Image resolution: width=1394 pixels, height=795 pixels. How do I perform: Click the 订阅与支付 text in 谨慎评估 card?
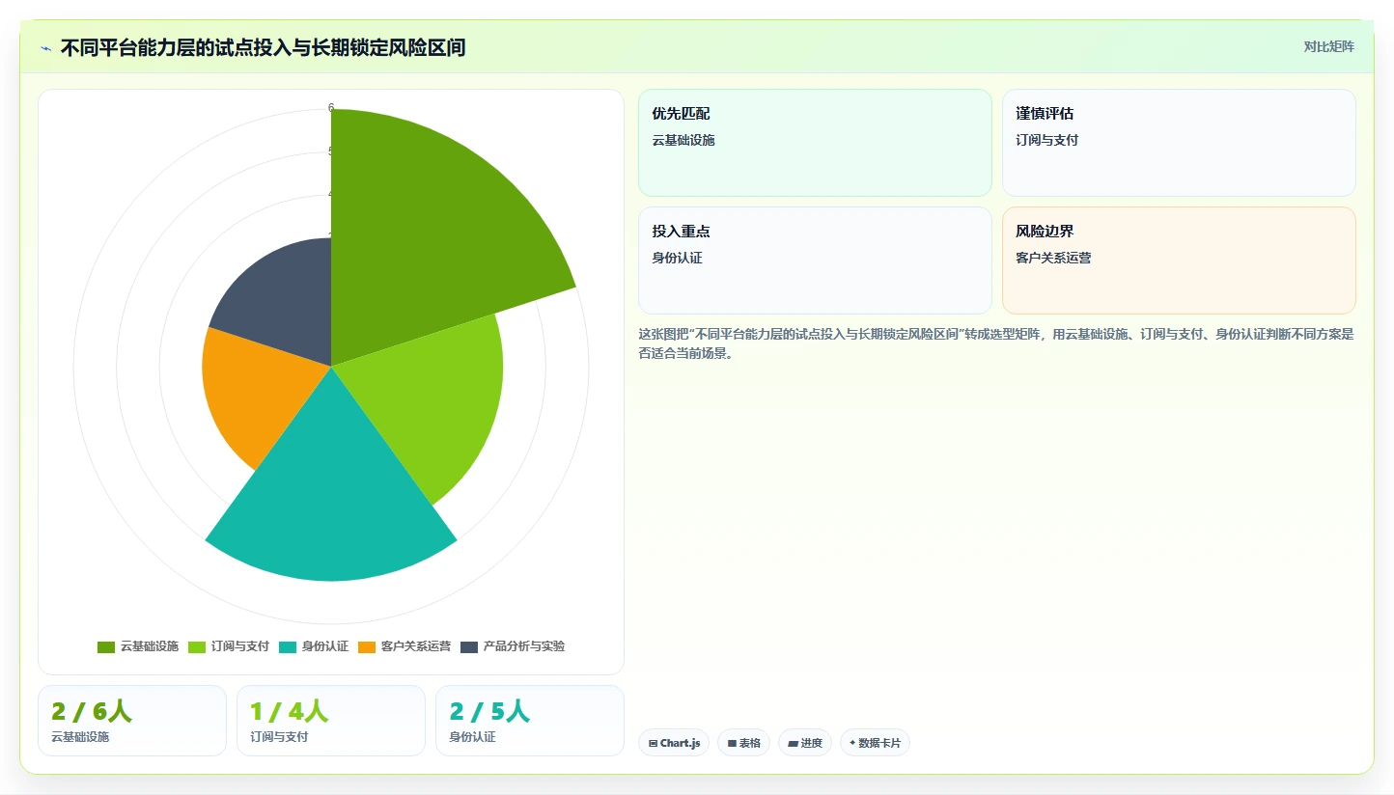1047,141
